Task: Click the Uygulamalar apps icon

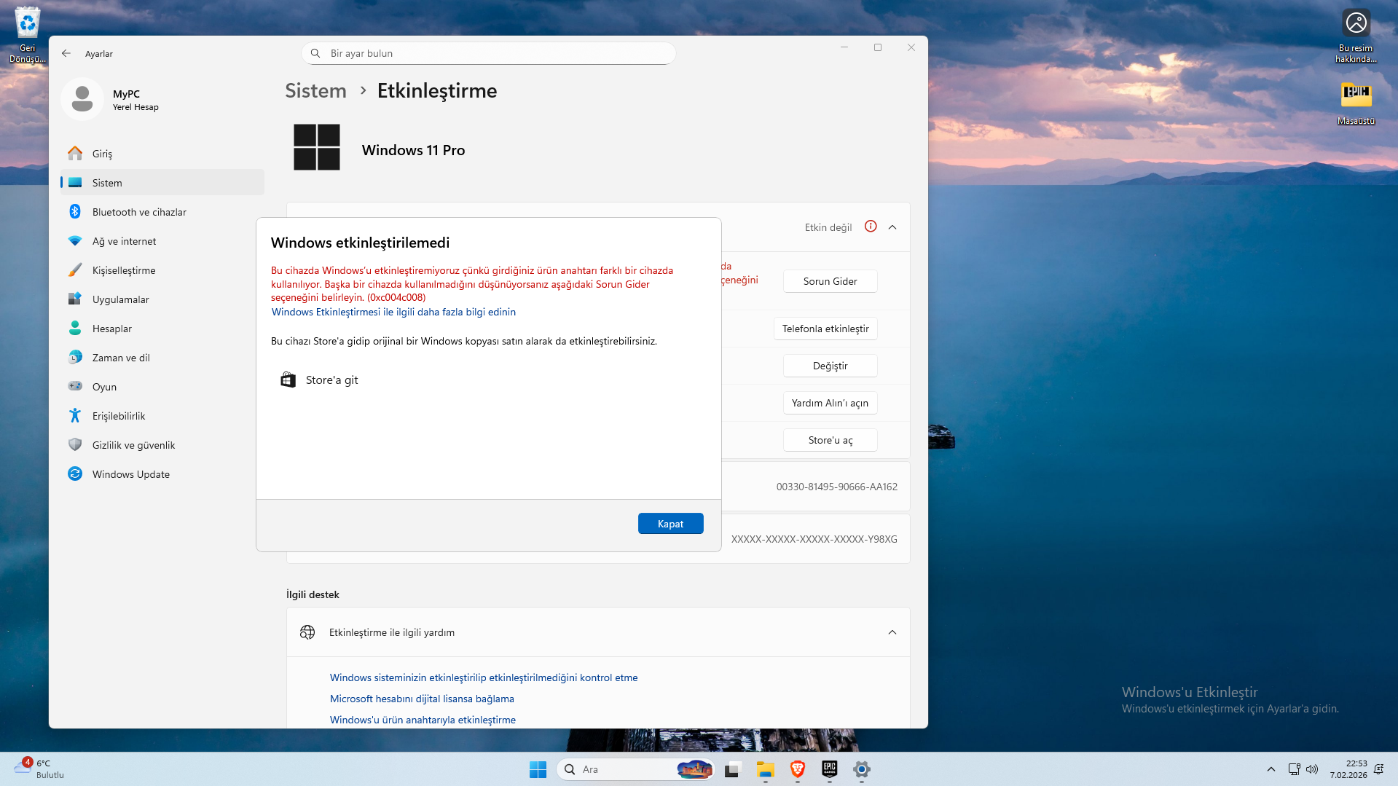Action: click(75, 299)
